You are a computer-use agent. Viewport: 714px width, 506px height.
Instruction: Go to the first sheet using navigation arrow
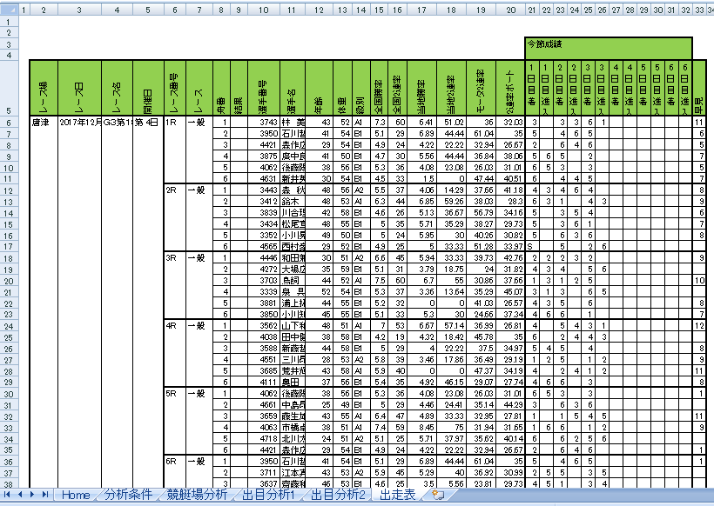[7, 494]
